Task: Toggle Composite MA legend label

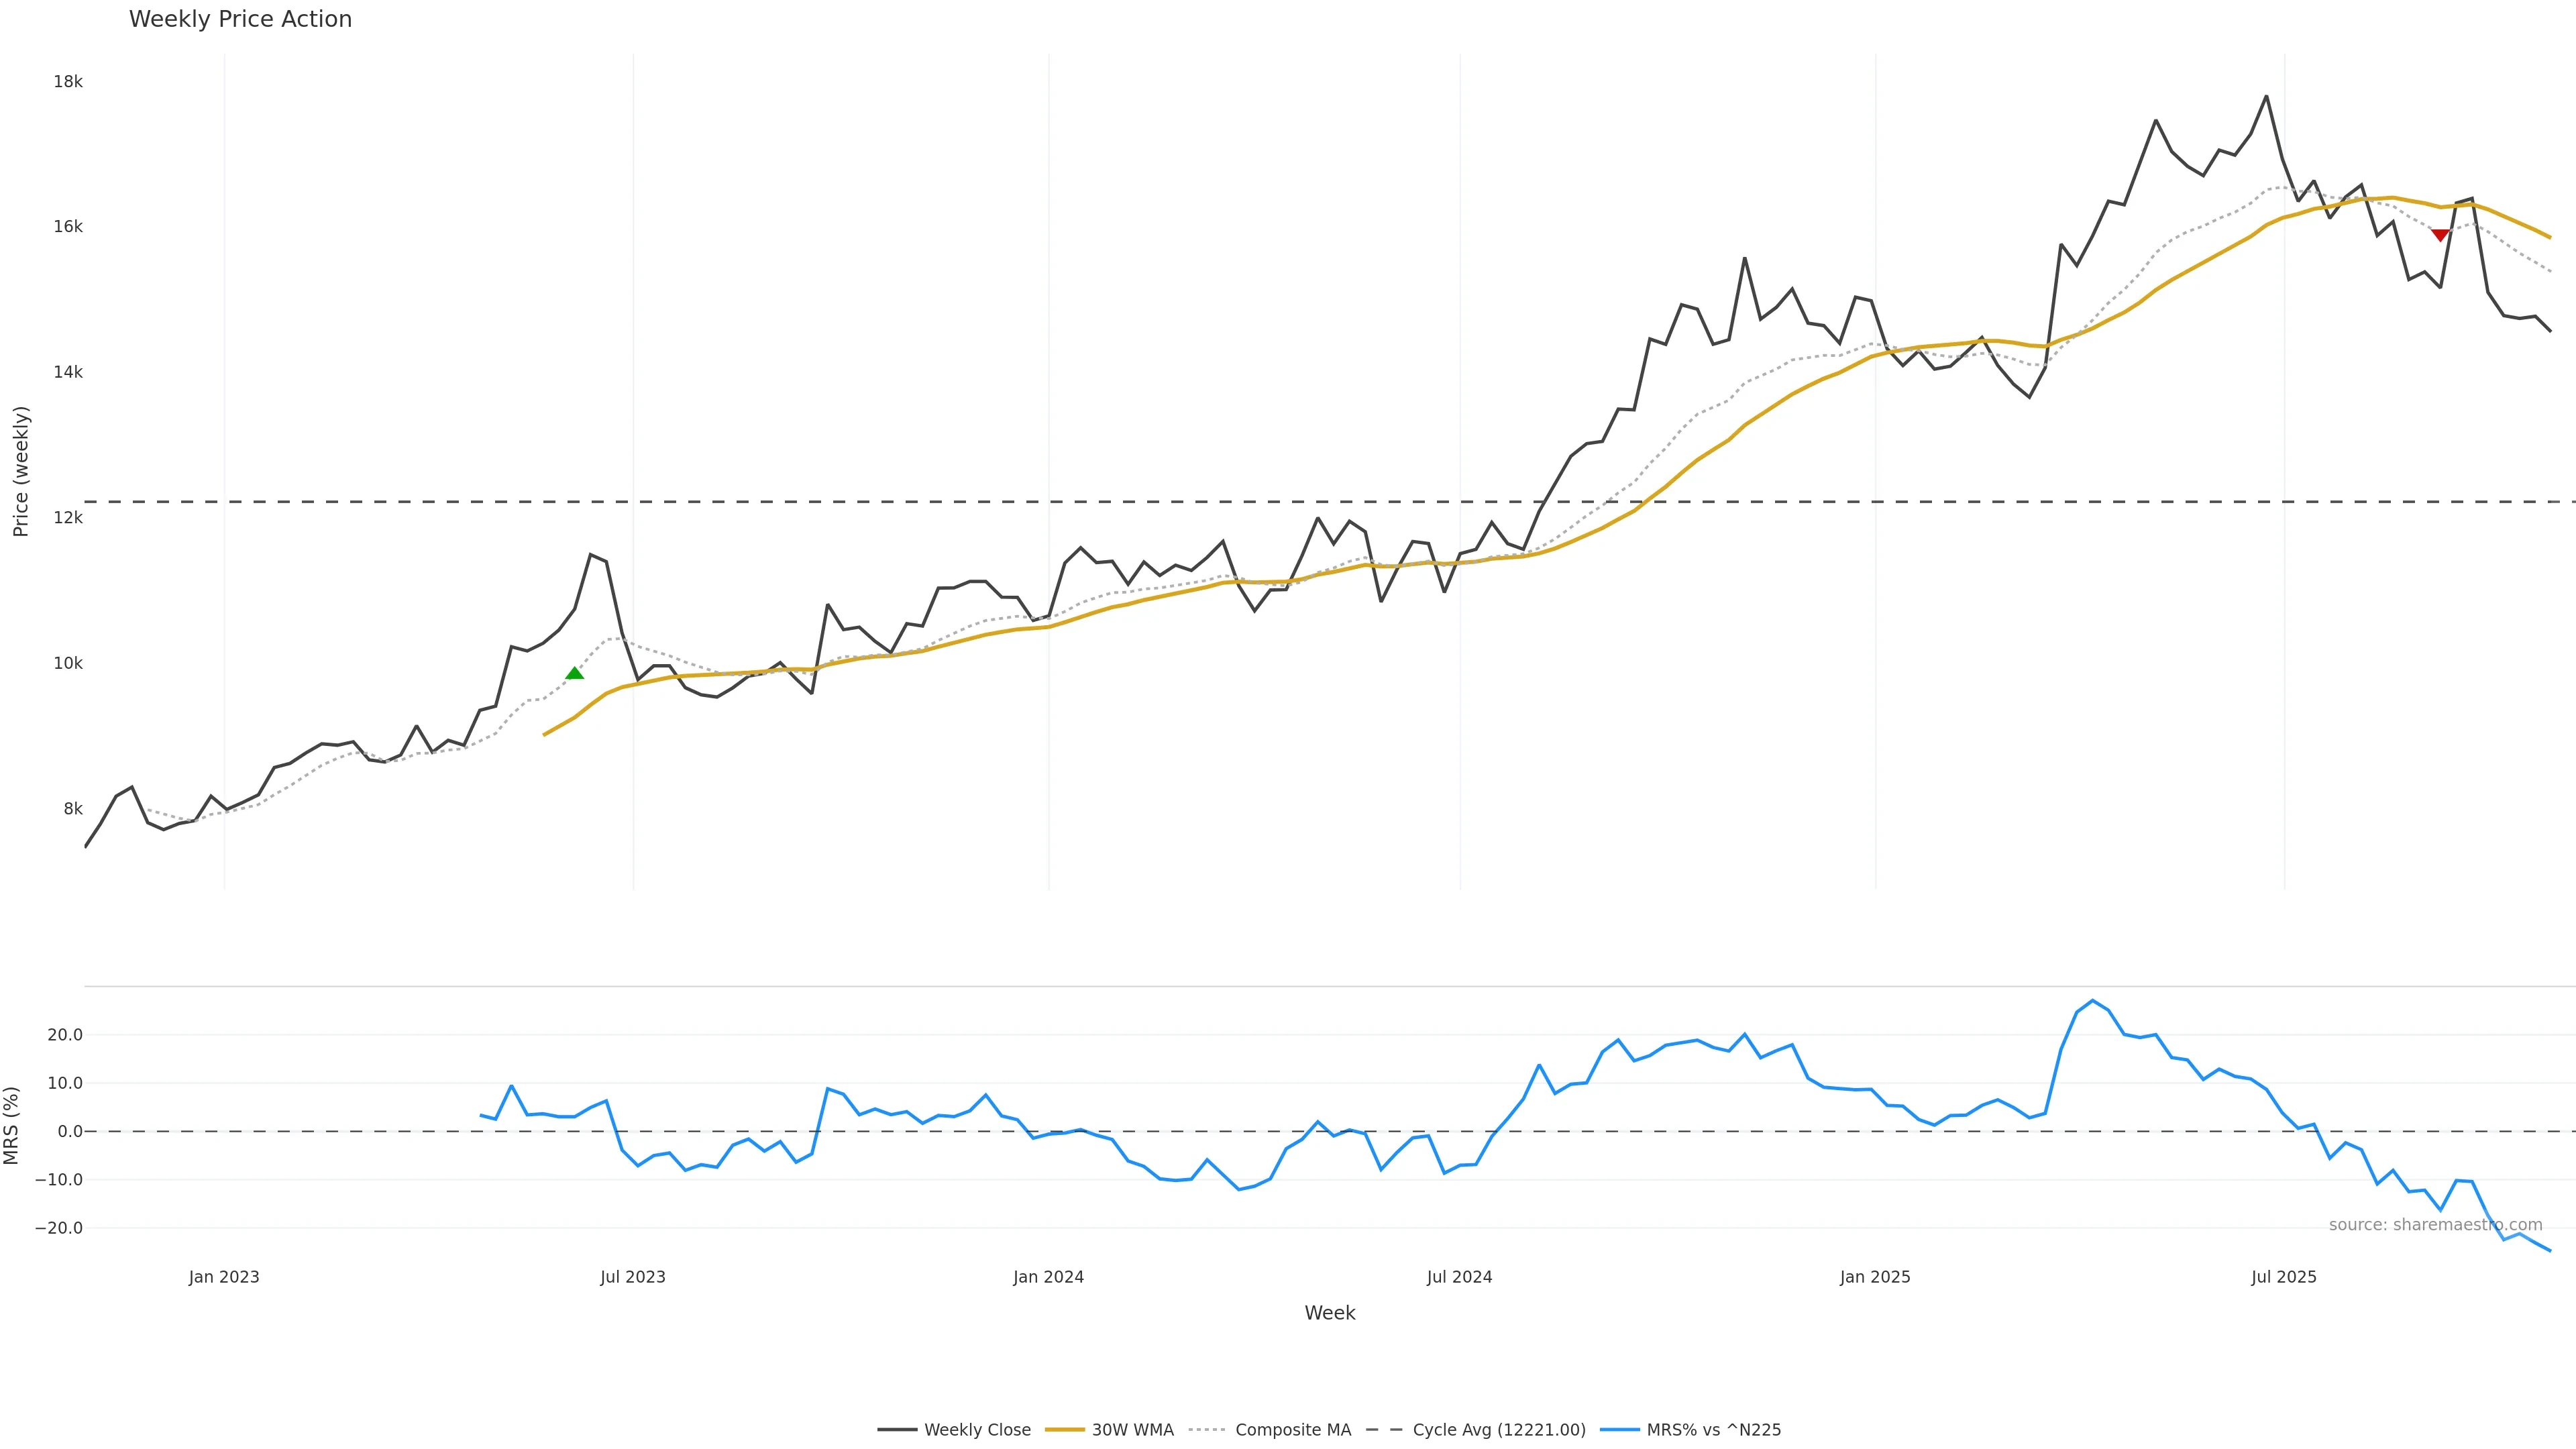Action: pos(1292,1430)
